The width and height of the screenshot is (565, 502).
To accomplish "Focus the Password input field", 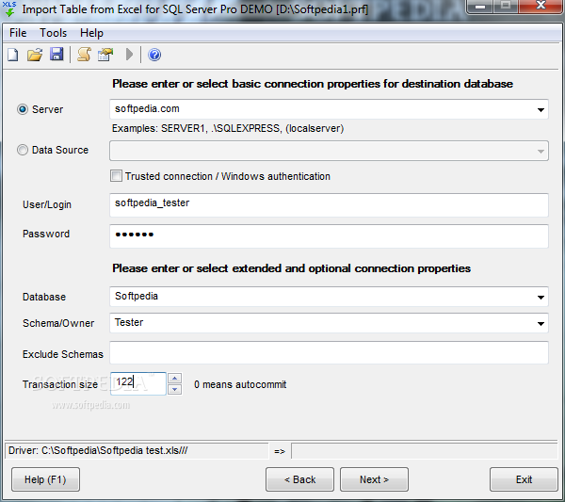I will (x=329, y=235).
